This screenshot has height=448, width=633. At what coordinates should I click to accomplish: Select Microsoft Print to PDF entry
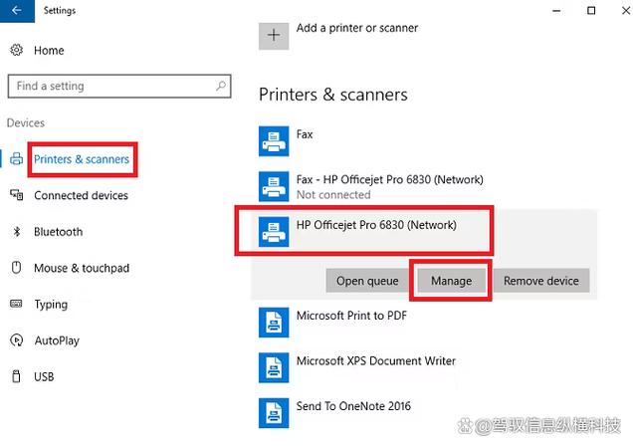click(351, 316)
